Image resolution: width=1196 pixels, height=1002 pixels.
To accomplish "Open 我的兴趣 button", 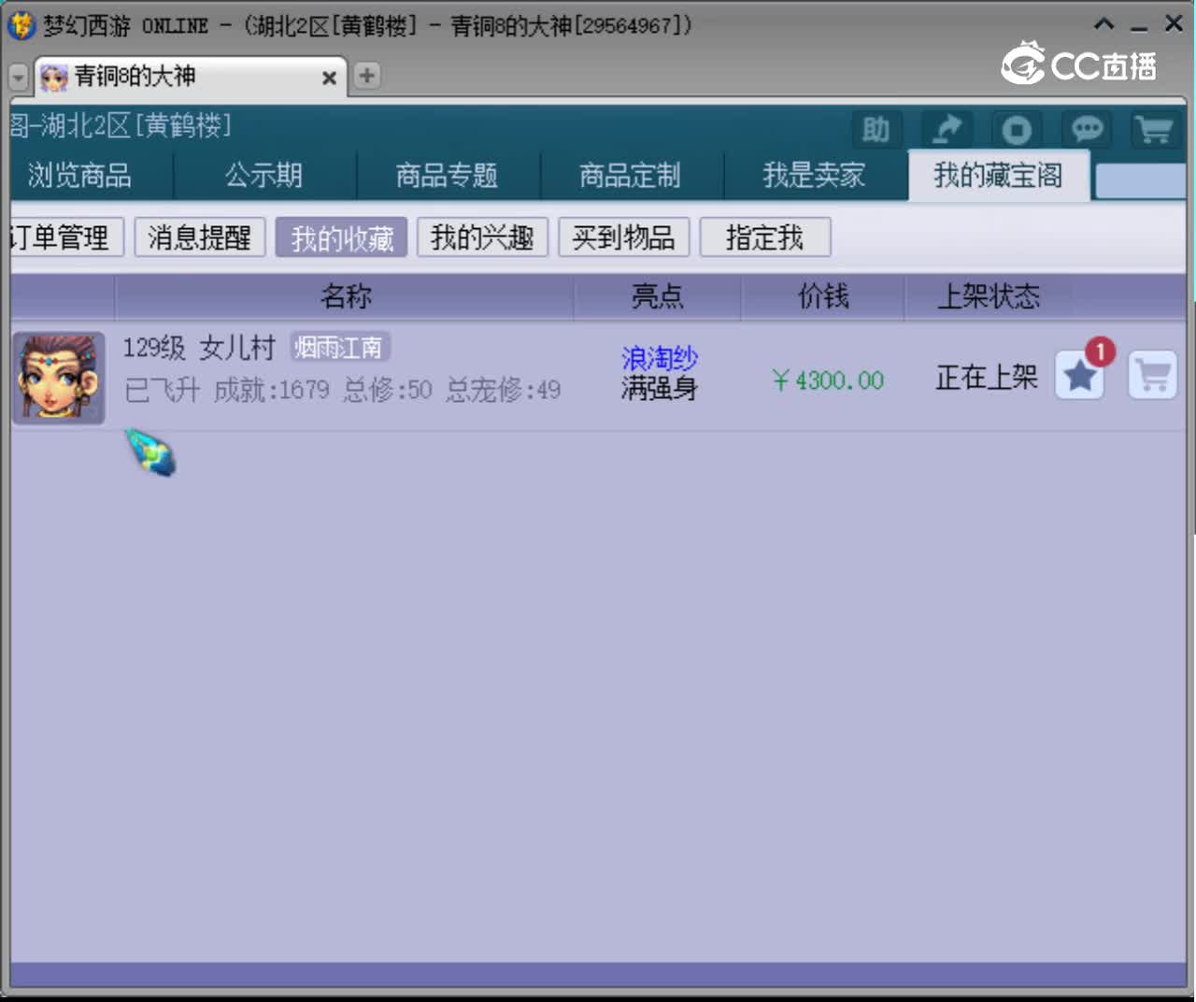I will click(482, 237).
